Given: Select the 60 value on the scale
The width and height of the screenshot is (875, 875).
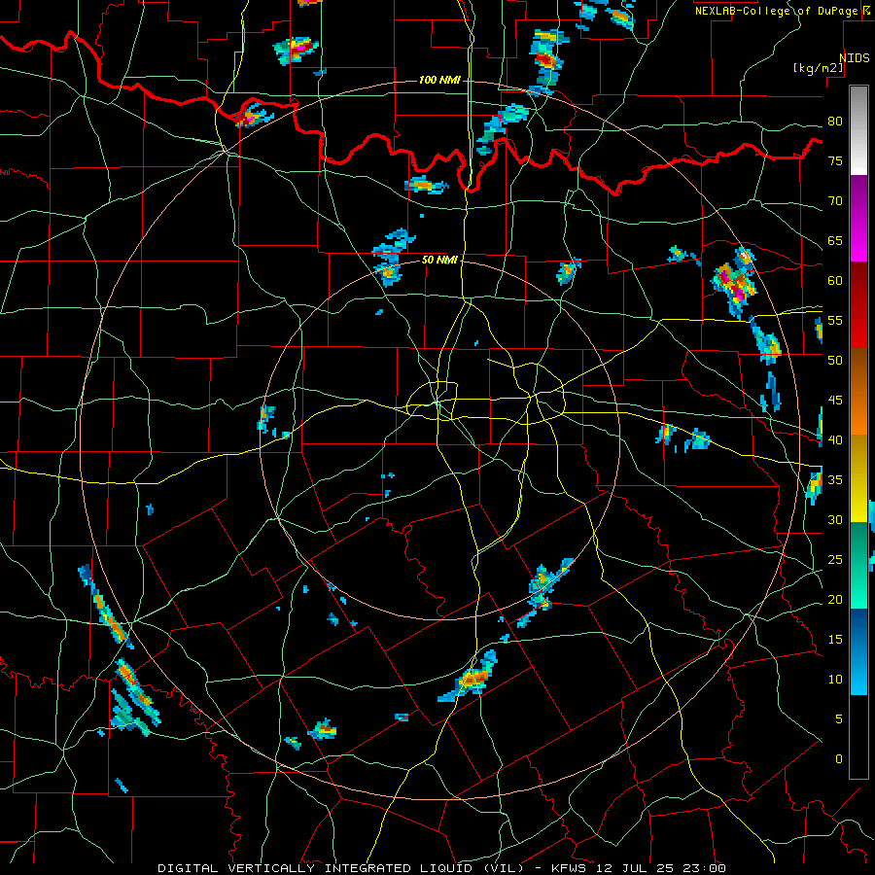Looking at the screenshot, I should point(835,281).
